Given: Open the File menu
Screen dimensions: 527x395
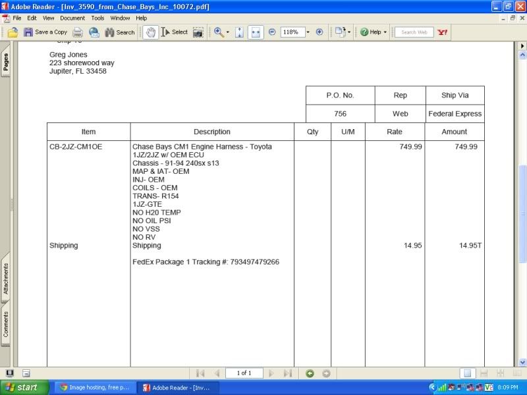Looking at the screenshot, I should (x=17, y=18).
